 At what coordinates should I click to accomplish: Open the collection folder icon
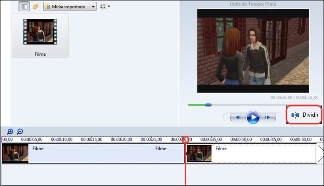click(x=36, y=7)
